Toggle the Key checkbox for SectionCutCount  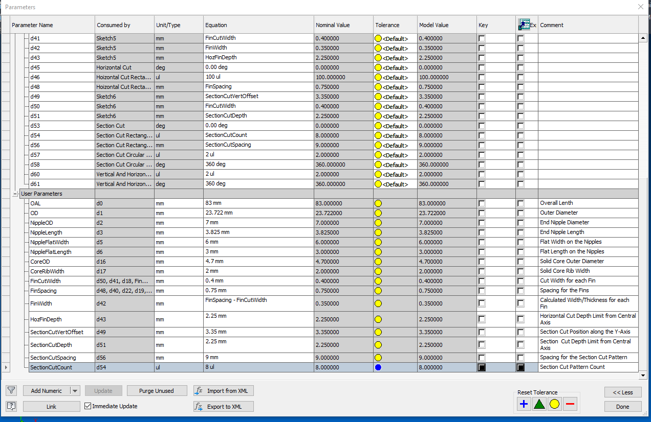[x=482, y=367]
